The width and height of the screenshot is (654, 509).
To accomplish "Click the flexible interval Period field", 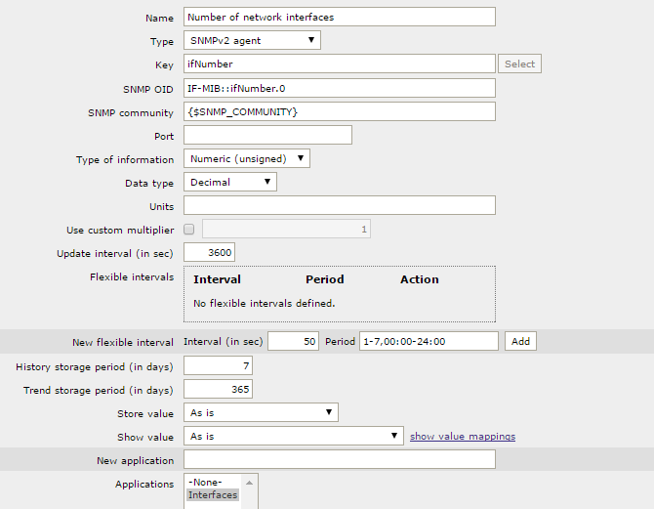I will (429, 342).
